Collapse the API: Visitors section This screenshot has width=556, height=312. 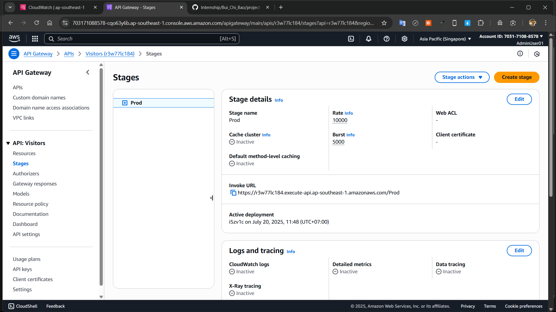(x=8, y=143)
